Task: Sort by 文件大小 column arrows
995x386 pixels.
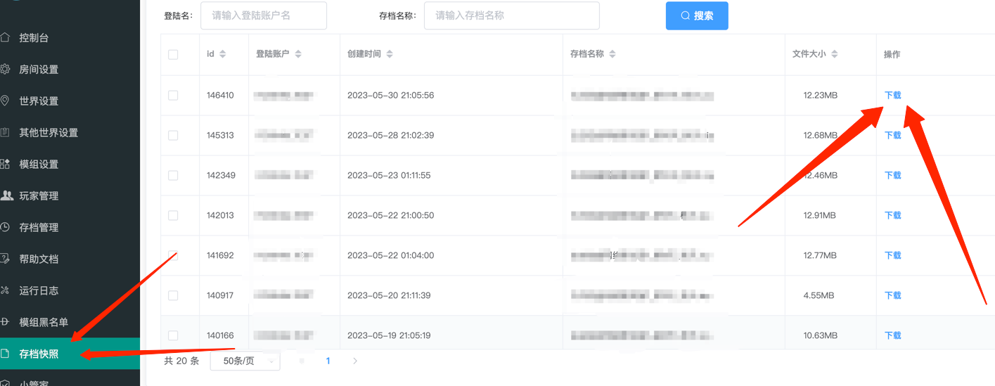Action: [x=834, y=54]
